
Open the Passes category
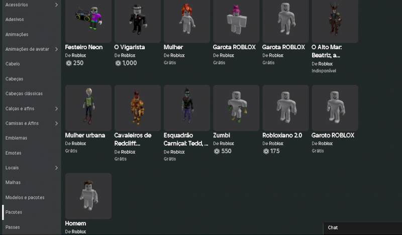point(13,227)
